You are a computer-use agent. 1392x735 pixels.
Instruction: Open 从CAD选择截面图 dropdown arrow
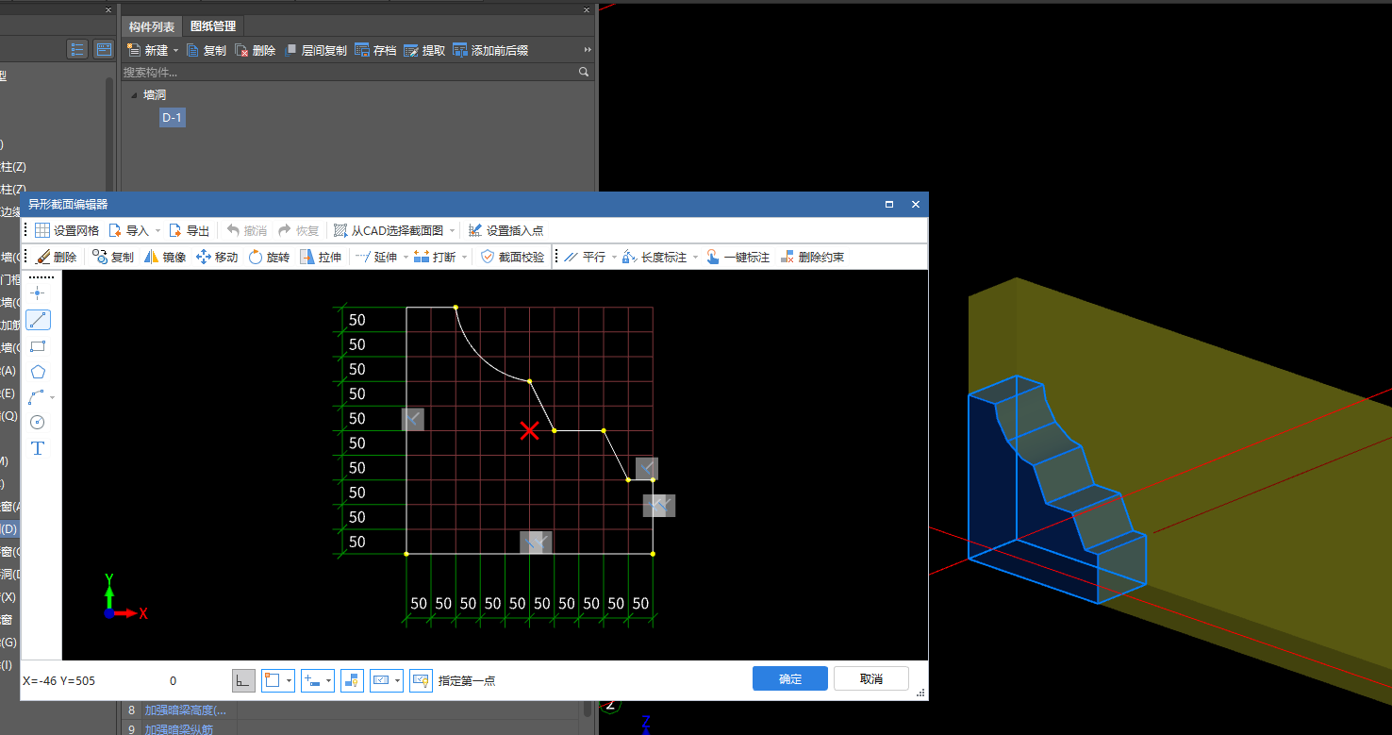[x=453, y=230]
